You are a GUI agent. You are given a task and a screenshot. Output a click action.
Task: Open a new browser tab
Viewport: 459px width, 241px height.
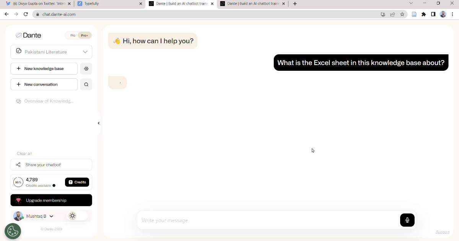click(x=295, y=3)
